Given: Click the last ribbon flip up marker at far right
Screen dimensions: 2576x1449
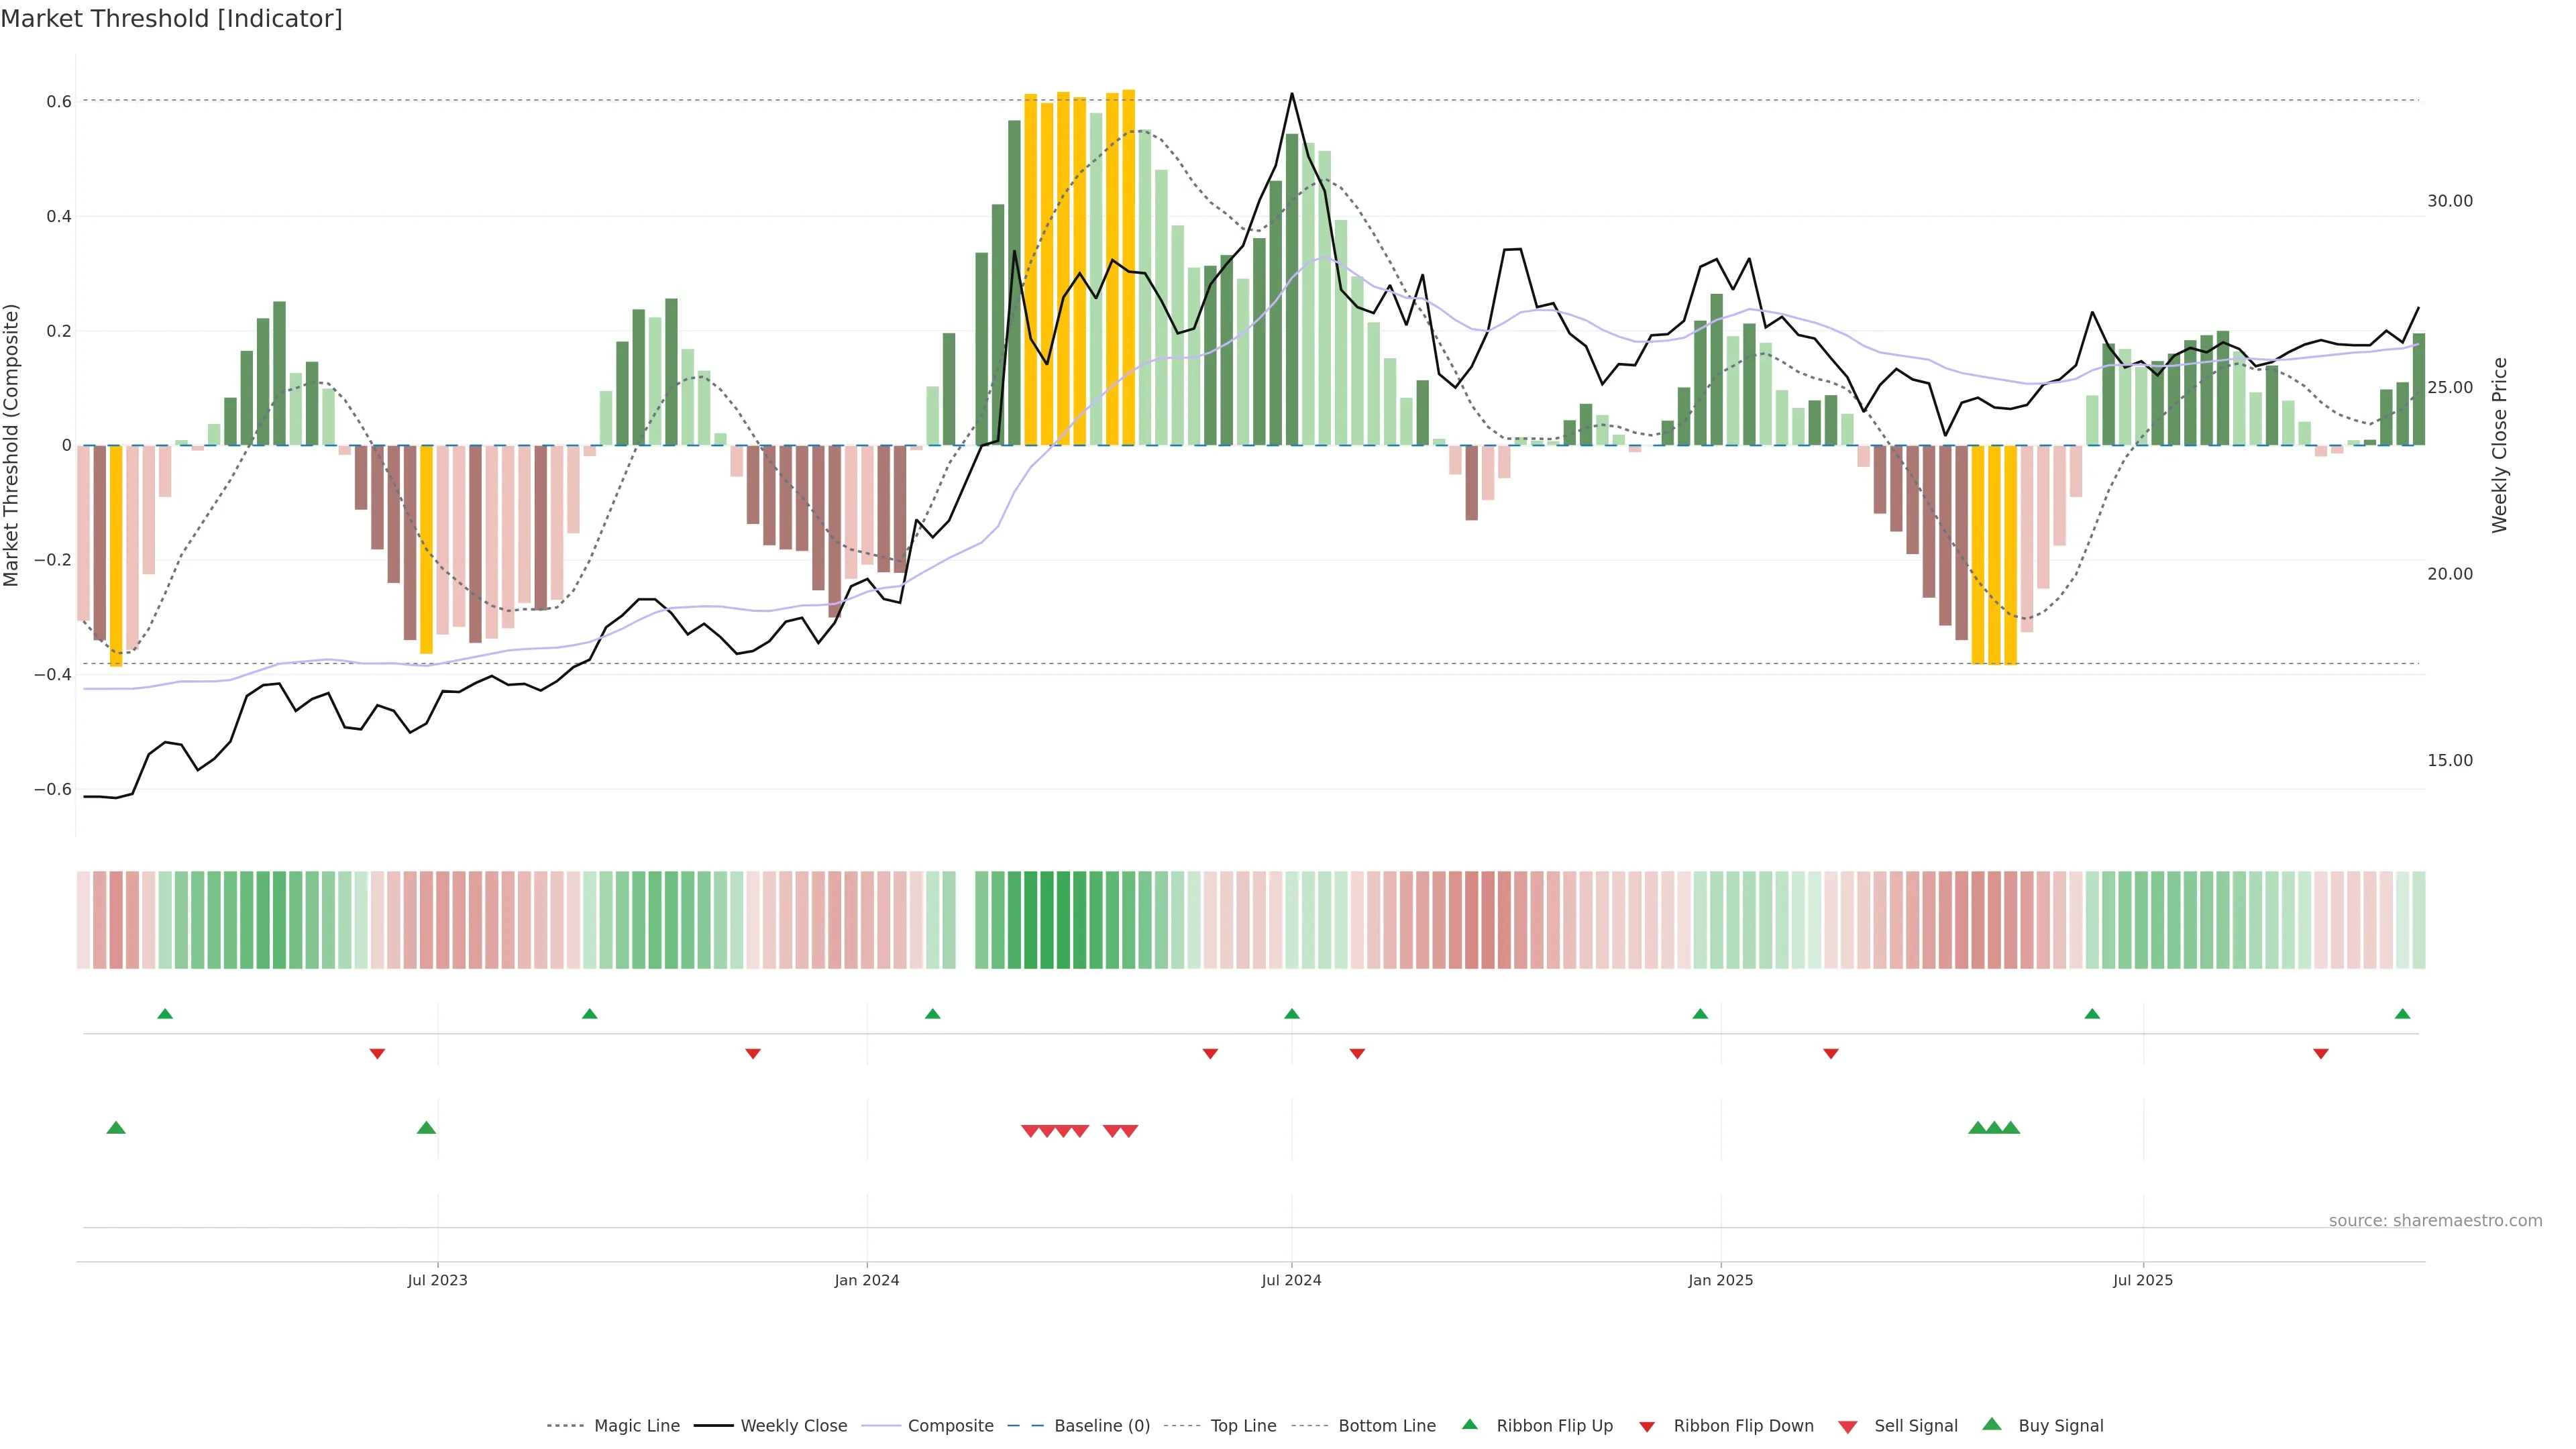Looking at the screenshot, I should [x=2402, y=1014].
